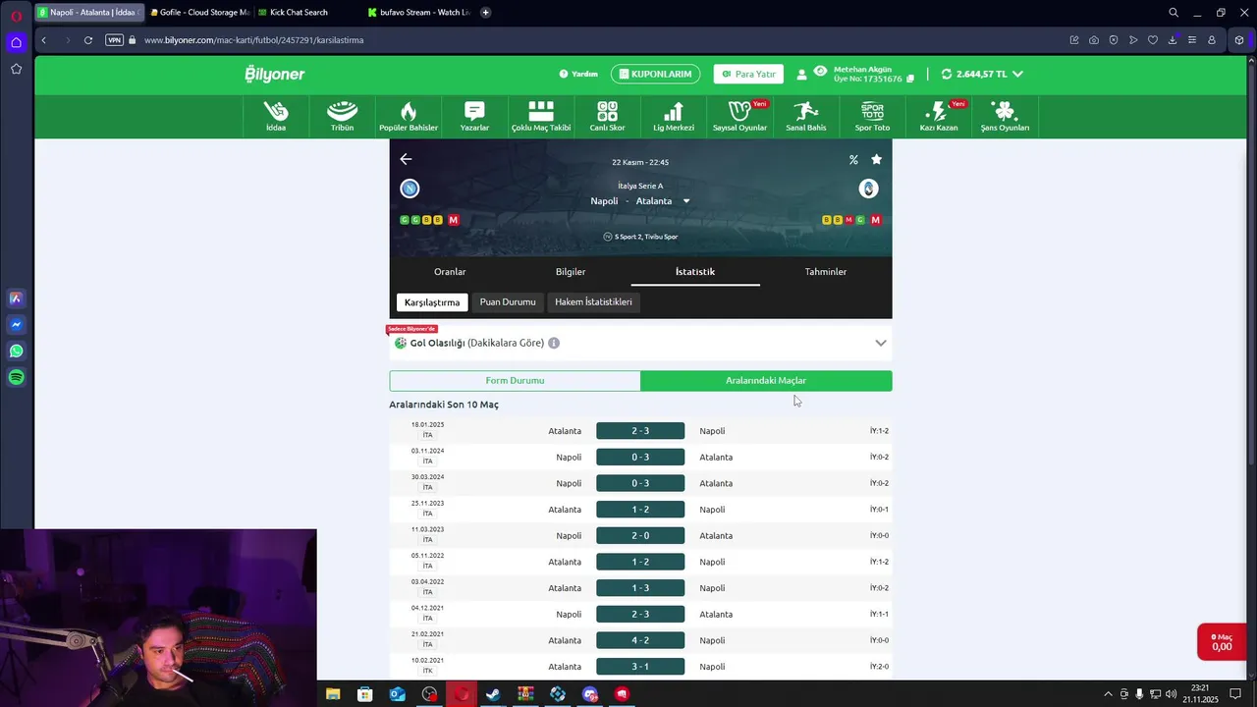Show hidden system tray icons
The width and height of the screenshot is (1257, 707).
[1109, 694]
